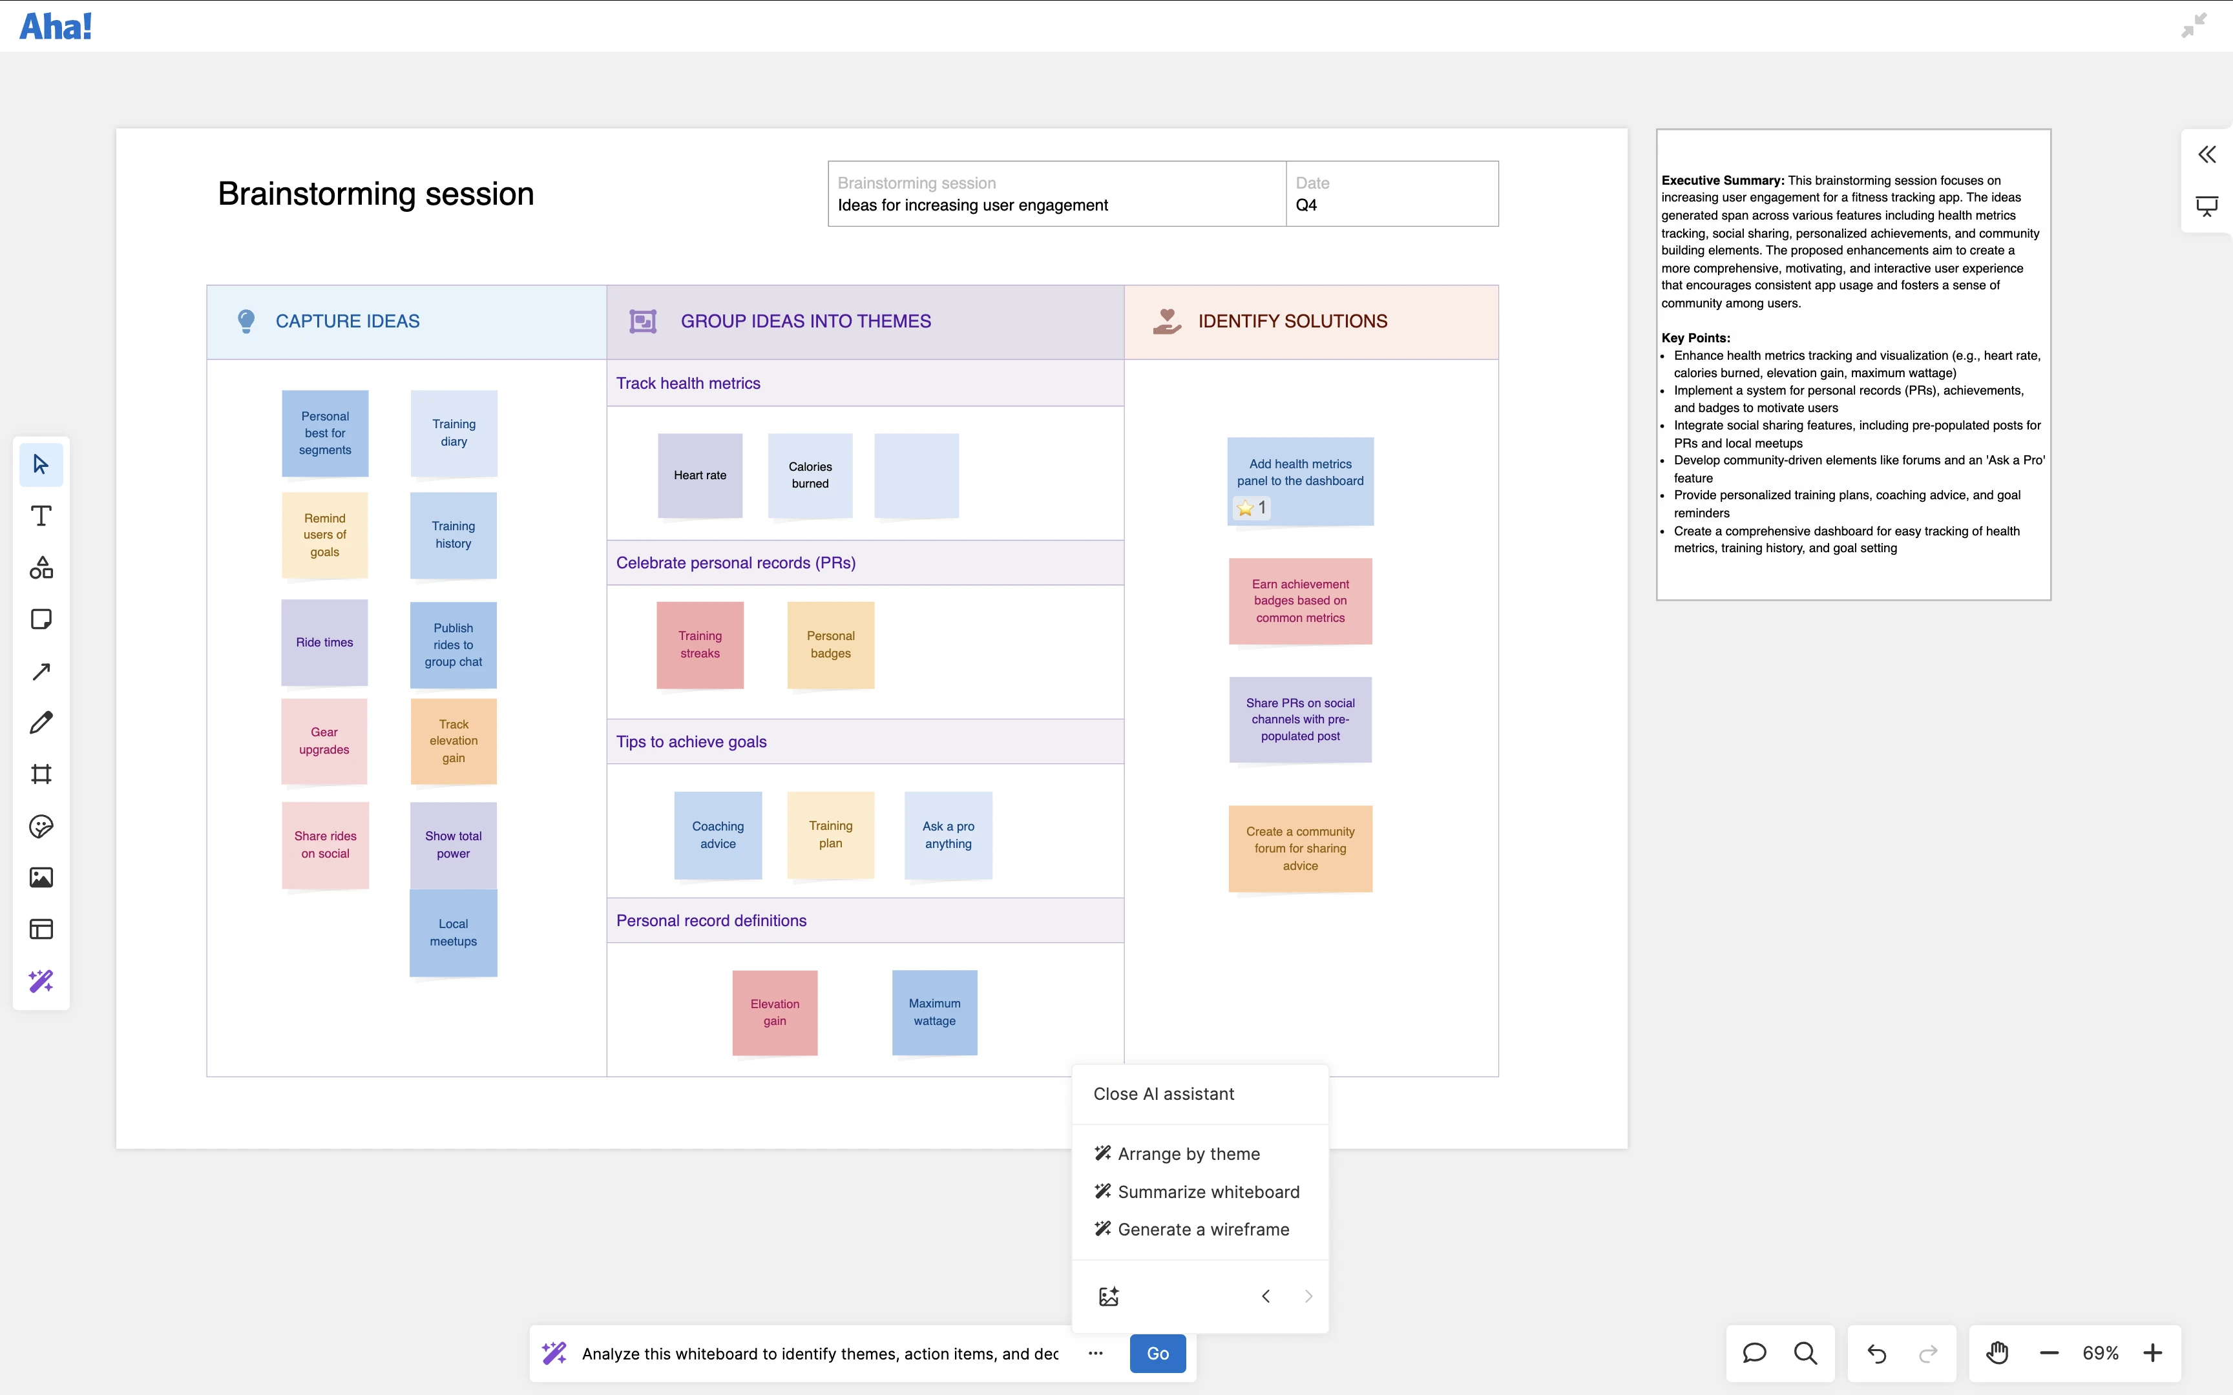Start presentation mode from right panel
Screen dimensions: 2233x1395
click(x=2207, y=207)
